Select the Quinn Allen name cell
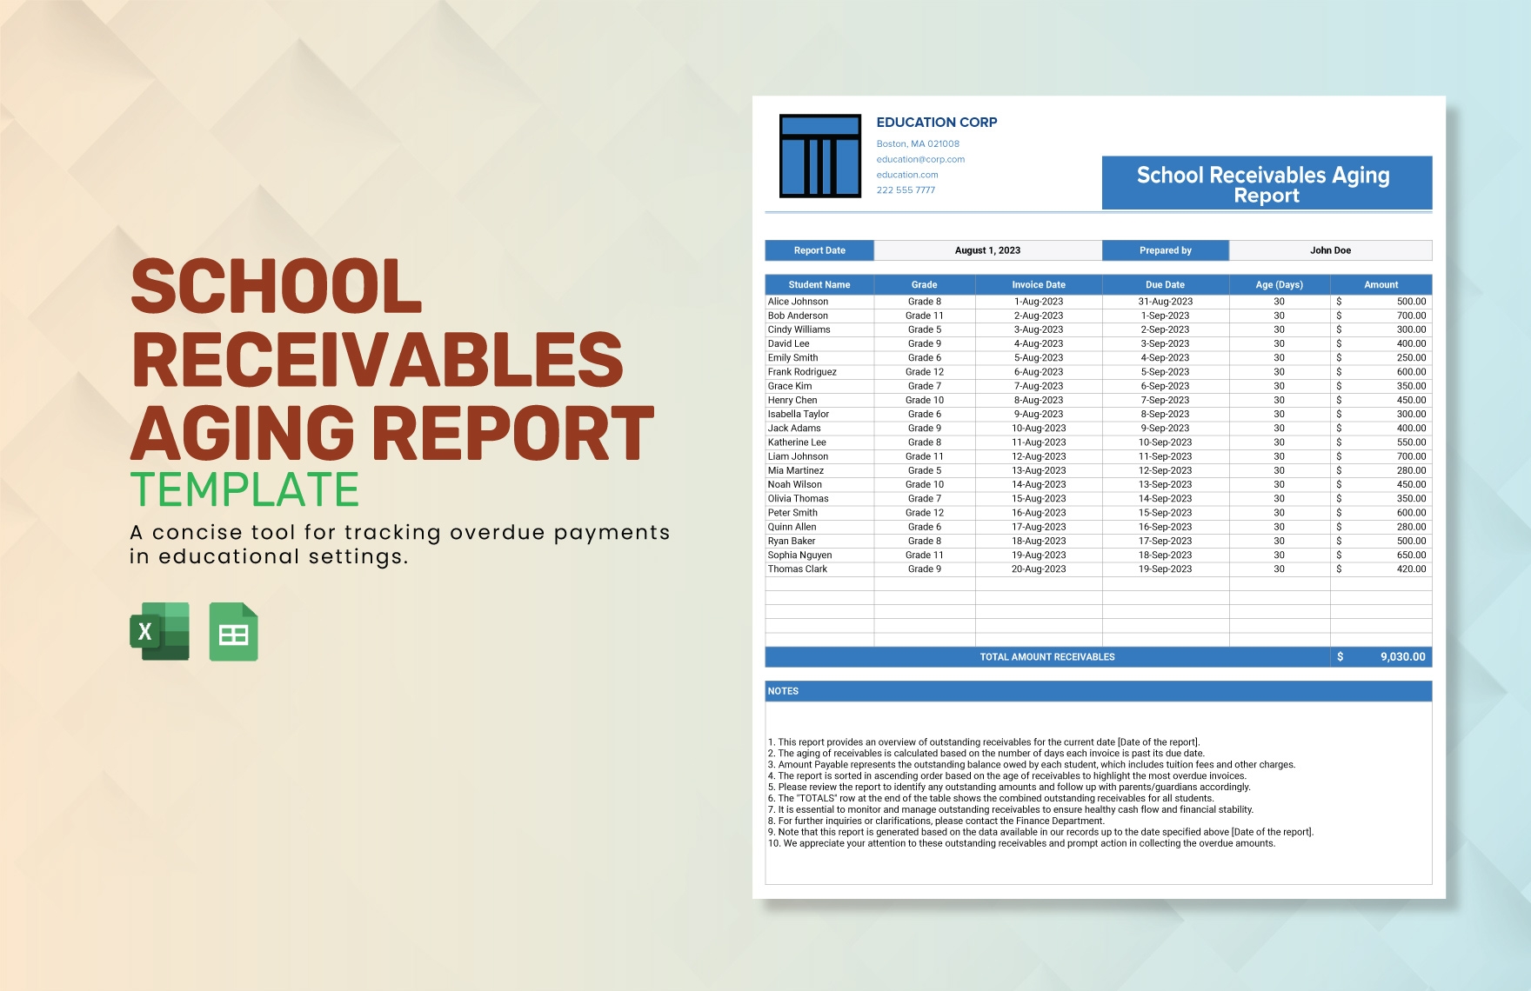The image size is (1531, 991). click(819, 527)
